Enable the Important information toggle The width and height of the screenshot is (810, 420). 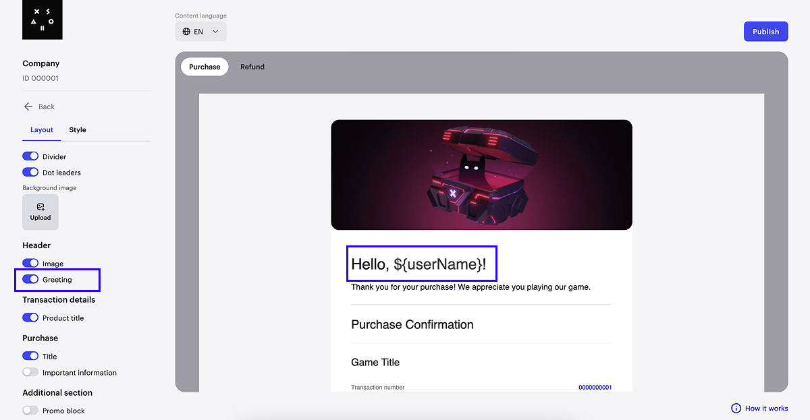point(30,373)
